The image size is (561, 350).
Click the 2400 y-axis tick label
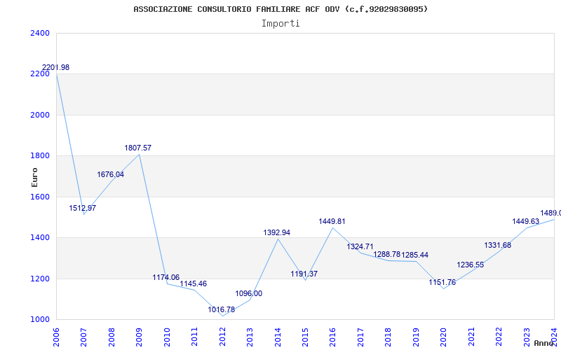point(41,33)
